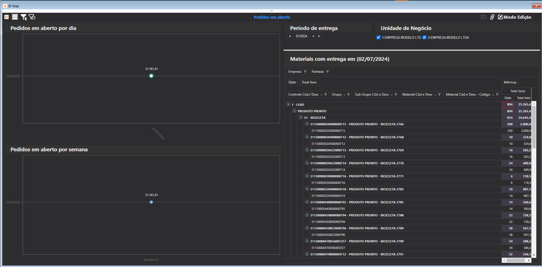This screenshot has width=542, height=267.
Task: Collapse the BICICLETA 2790 material row
Action: tap(307, 241)
